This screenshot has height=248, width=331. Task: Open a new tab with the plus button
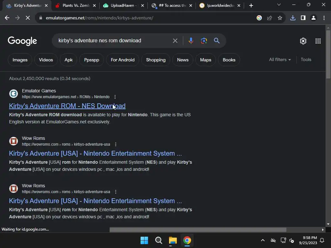[251, 5]
